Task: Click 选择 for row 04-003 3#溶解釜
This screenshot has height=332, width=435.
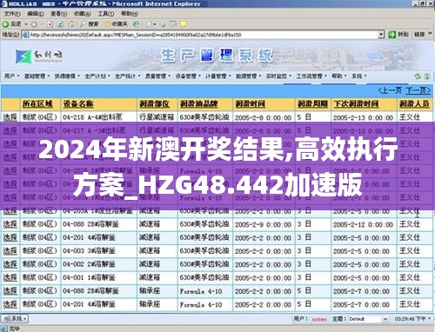Action: (x=10, y=251)
